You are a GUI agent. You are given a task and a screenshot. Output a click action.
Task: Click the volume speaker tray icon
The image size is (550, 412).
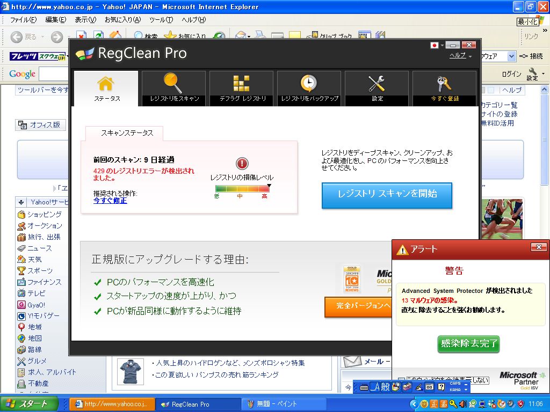[462, 404]
